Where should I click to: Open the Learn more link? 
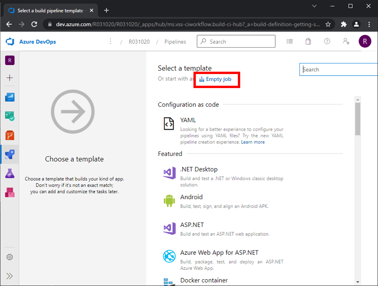253,142
